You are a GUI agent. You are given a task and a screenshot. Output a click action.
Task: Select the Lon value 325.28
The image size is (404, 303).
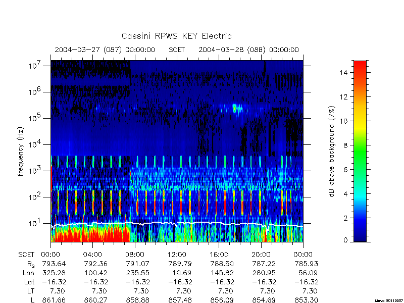pyautogui.click(x=54, y=273)
